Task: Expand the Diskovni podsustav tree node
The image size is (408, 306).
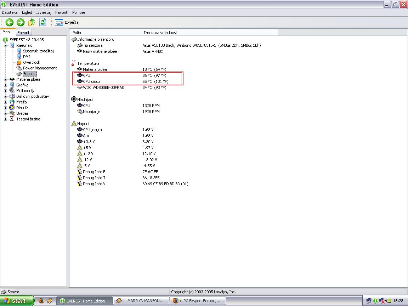Action: [x=5, y=96]
